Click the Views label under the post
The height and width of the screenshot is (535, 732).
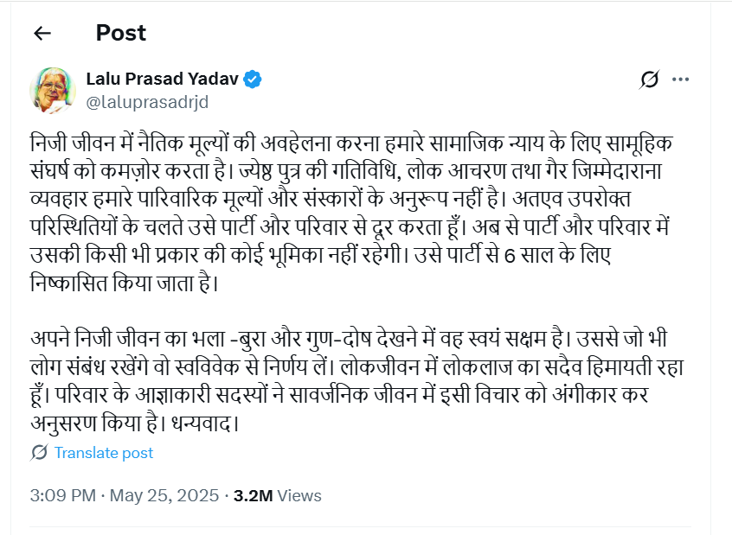pyautogui.click(x=300, y=496)
